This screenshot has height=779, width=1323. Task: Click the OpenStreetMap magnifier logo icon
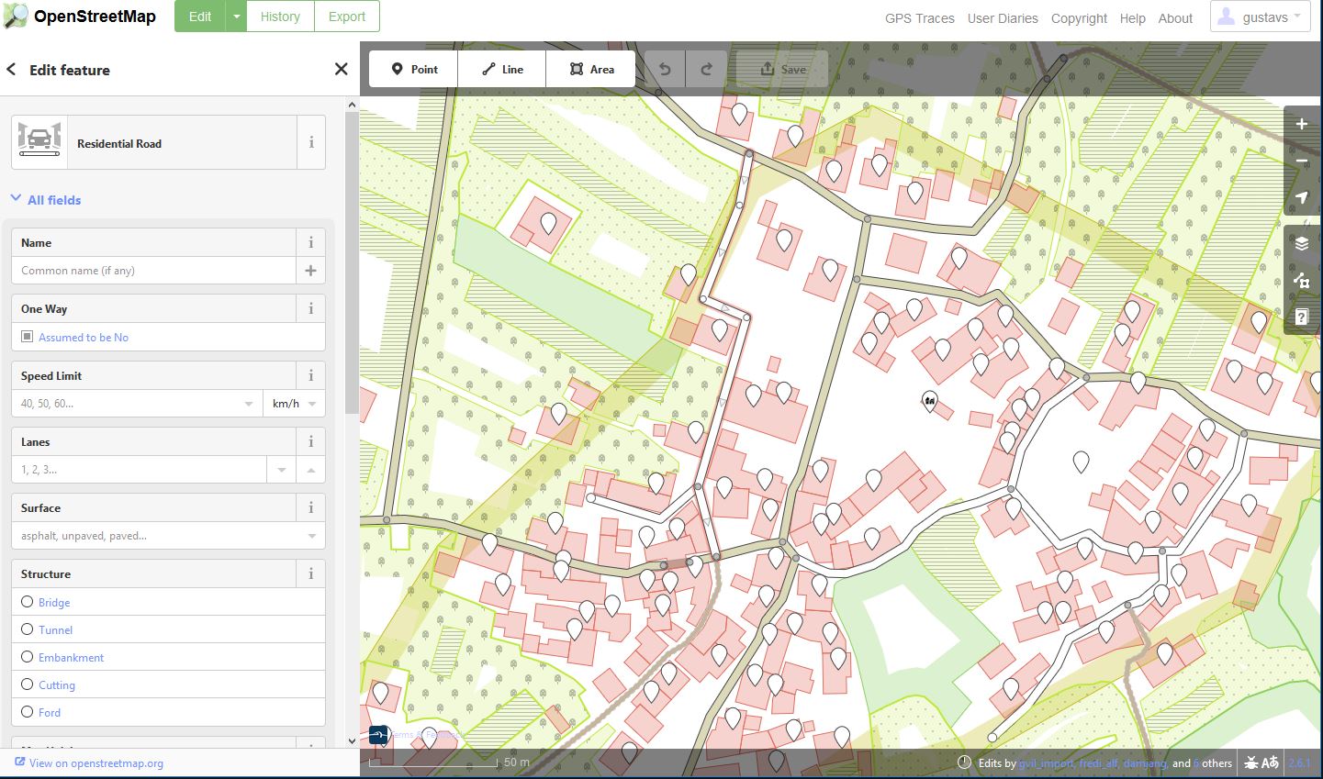coord(16,16)
